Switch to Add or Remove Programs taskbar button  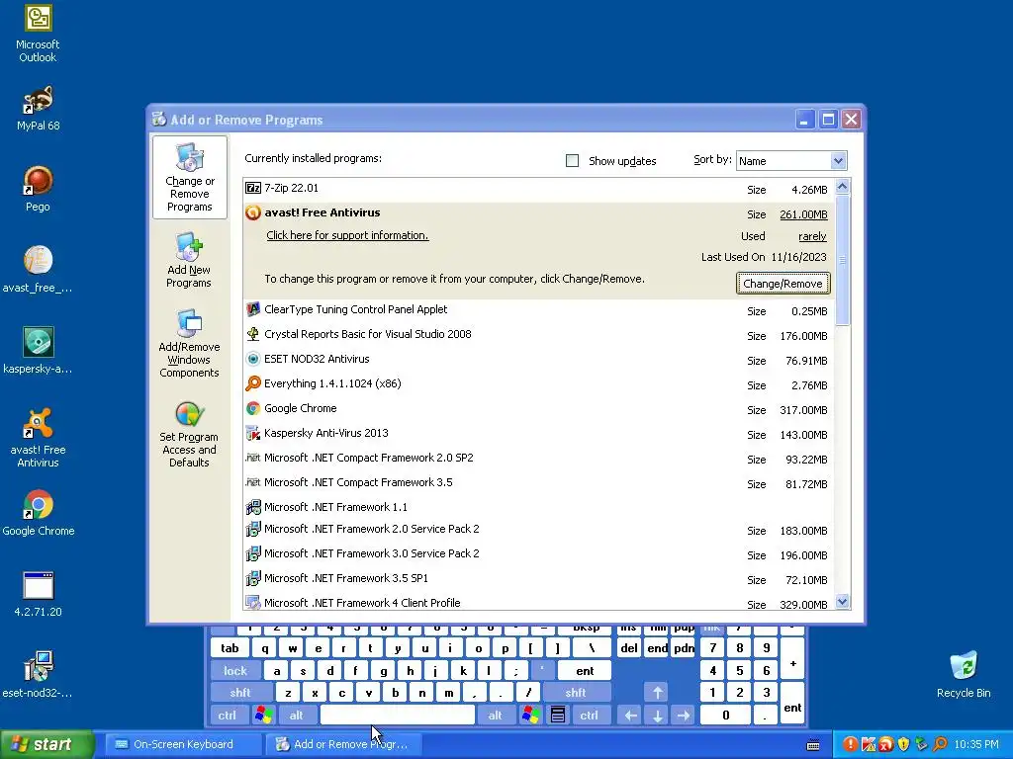(x=345, y=744)
